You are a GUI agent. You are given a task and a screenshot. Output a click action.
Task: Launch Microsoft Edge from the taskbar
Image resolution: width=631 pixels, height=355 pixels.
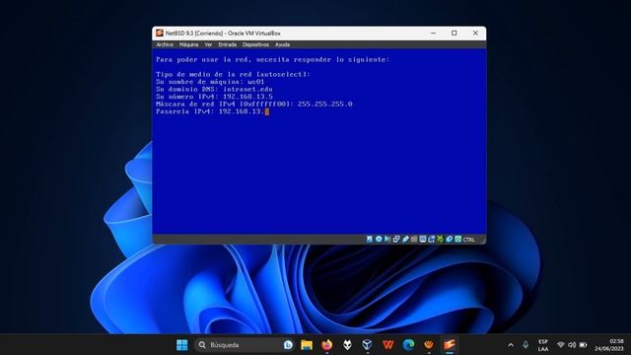click(x=408, y=345)
